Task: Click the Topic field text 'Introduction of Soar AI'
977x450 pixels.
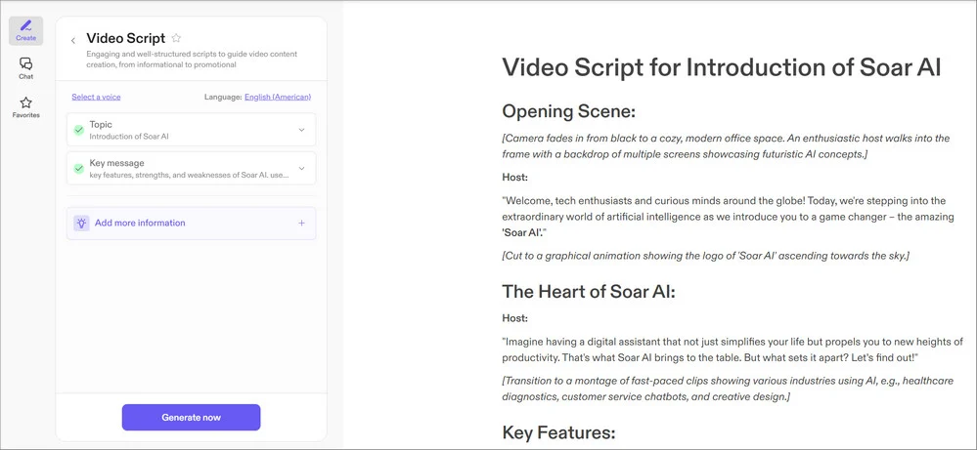Action: (129, 136)
